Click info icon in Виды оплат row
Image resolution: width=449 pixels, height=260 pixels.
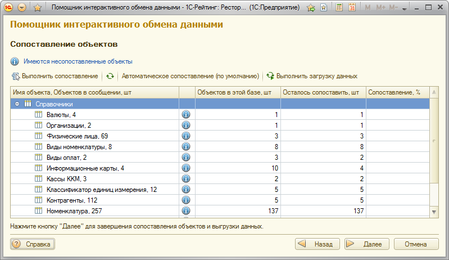186,158
